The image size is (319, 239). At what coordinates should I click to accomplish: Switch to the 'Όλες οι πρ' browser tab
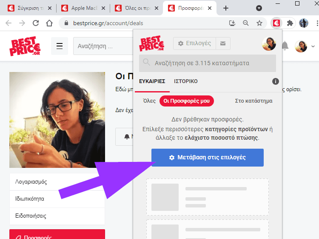136,8
